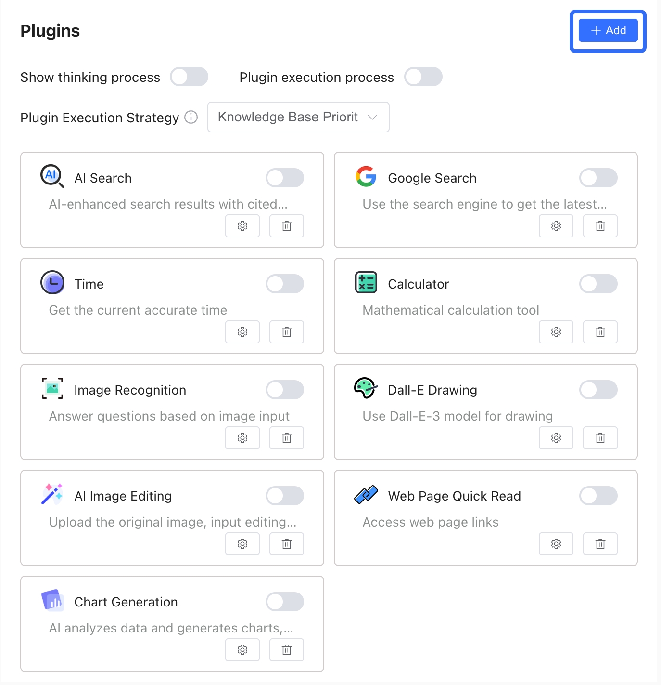Open the Knowledge Base Priority dropdown
661x685 pixels.
tap(298, 117)
